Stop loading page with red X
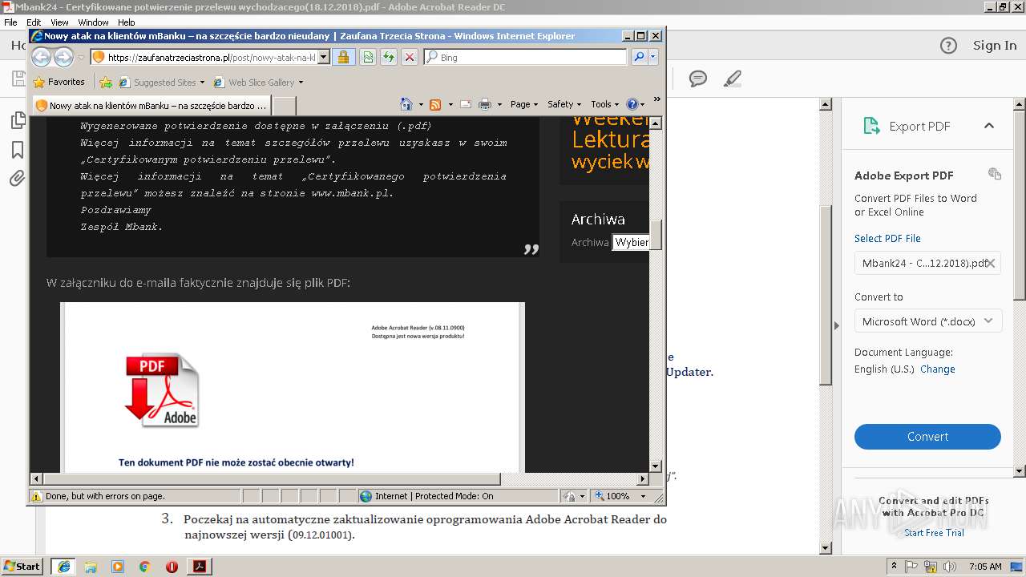This screenshot has height=577, width=1026. (x=410, y=57)
